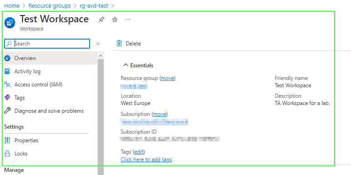Select the Friendly name value Test Workspace
This screenshot has height=175, width=351.
coord(293,85)
